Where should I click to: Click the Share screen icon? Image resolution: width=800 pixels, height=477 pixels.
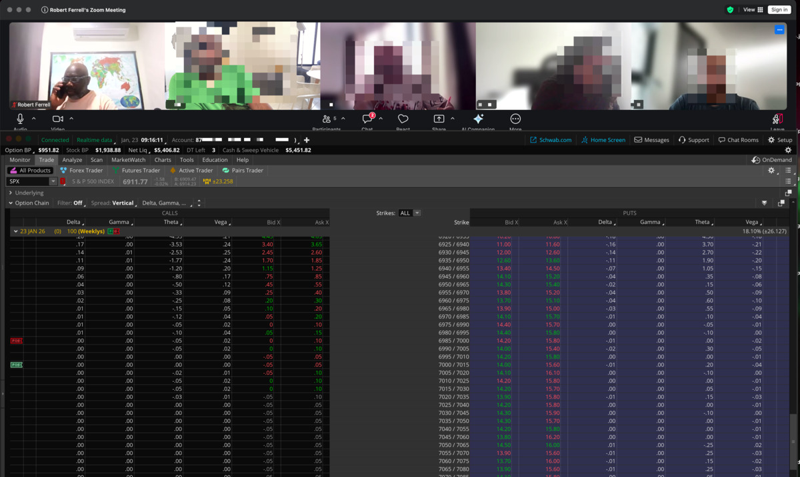pyautogui.click(x=439, y=119)
